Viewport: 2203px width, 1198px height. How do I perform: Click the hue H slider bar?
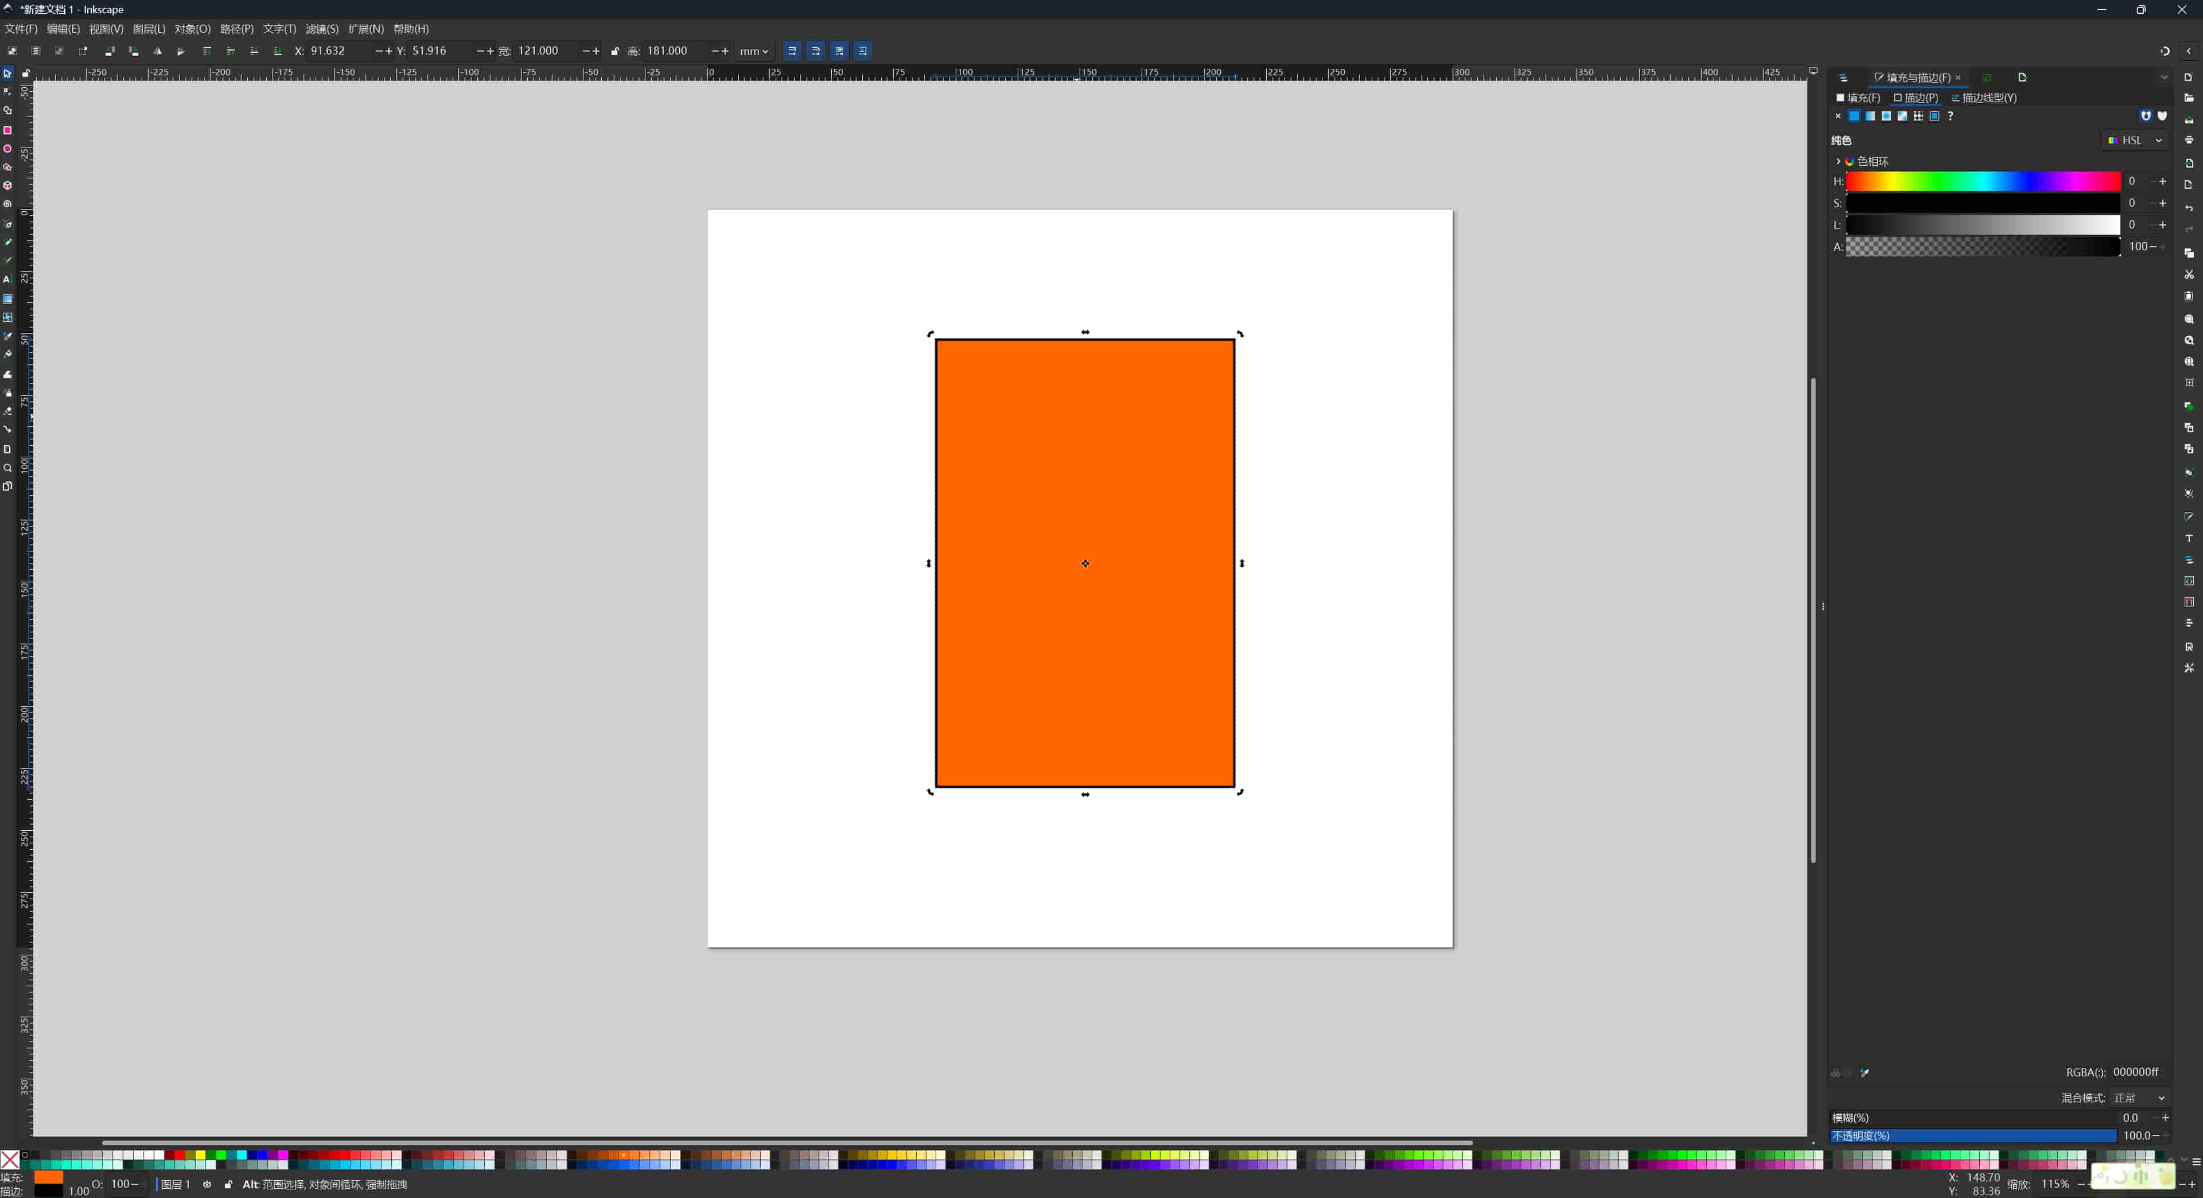[1982, 181]
